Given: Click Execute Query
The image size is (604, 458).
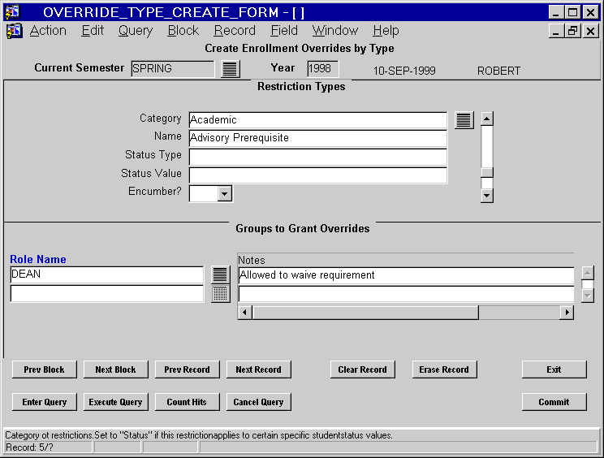Looking at the screenshot, I should [x=115, y=402].
